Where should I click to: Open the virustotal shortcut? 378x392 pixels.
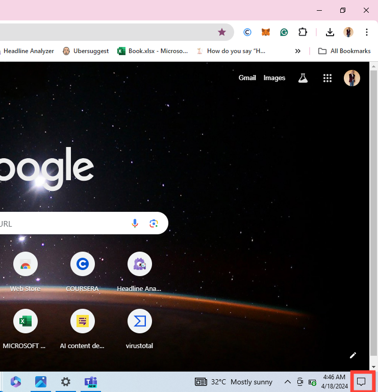pos(139,329)
